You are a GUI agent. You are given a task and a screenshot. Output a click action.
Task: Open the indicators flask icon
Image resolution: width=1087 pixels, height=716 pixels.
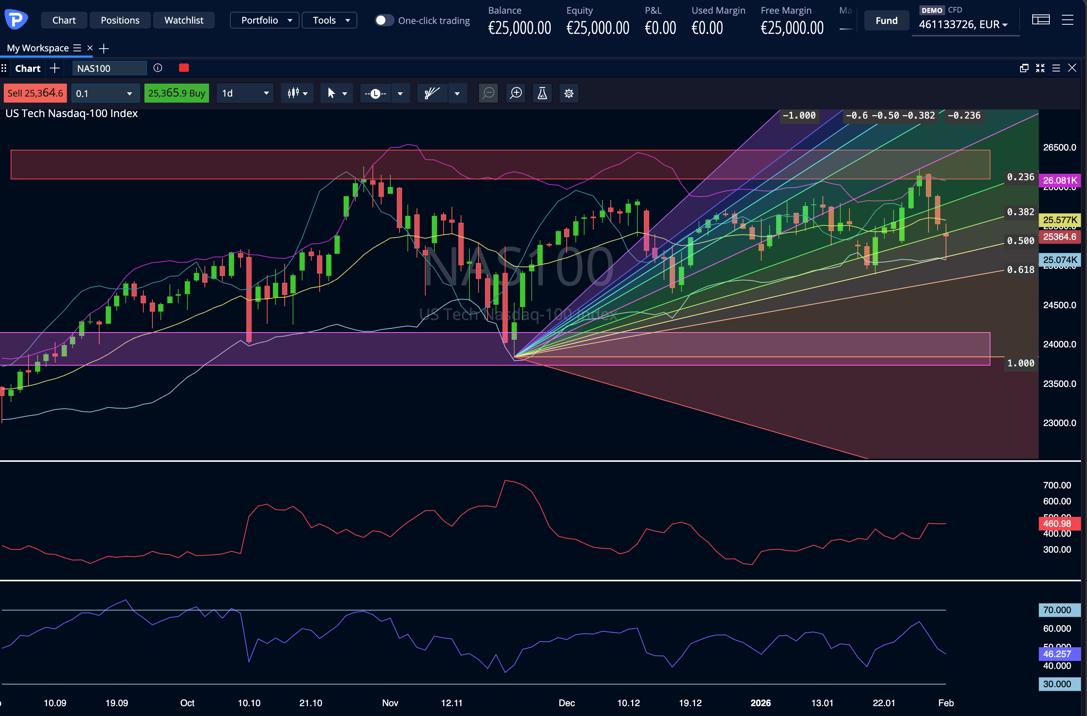point(542,93)
